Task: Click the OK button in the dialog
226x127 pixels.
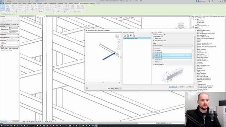Action: pos(173,87)
